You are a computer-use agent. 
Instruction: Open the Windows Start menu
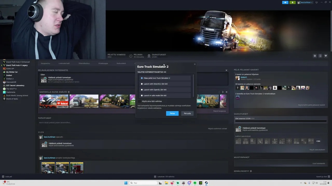click(126, 183)
